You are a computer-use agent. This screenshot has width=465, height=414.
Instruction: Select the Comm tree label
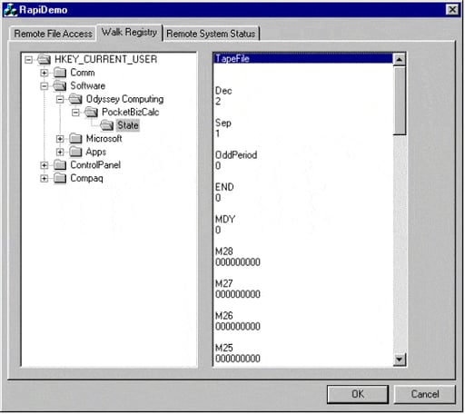point(83,73)
